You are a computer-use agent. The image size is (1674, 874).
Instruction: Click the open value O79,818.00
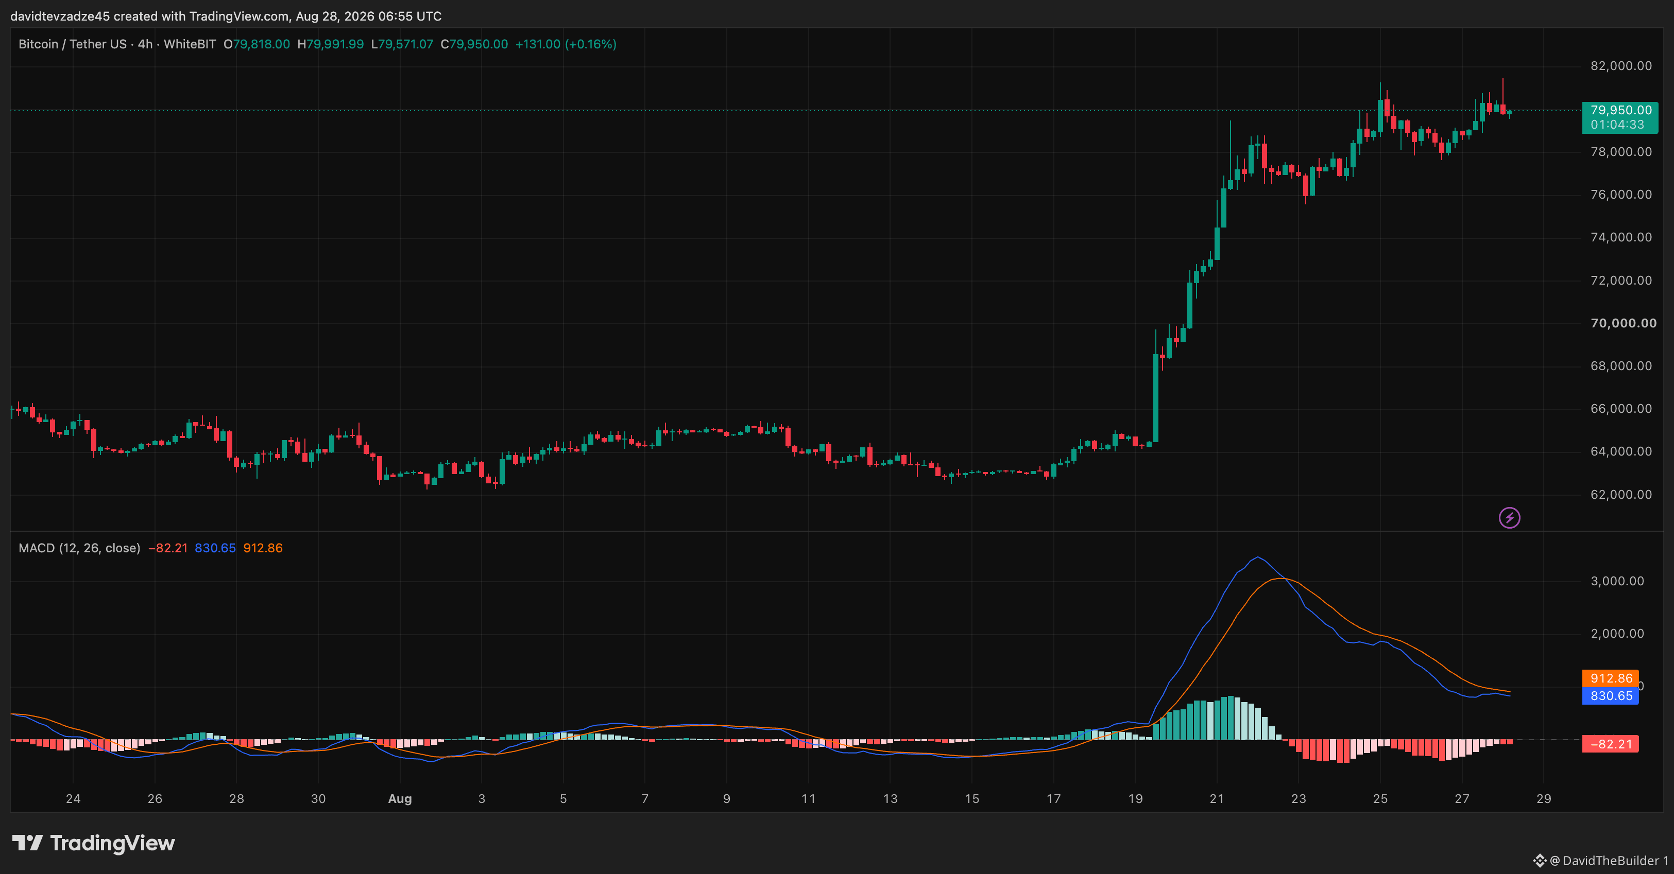pyautogui.click(x=257, y=44)
